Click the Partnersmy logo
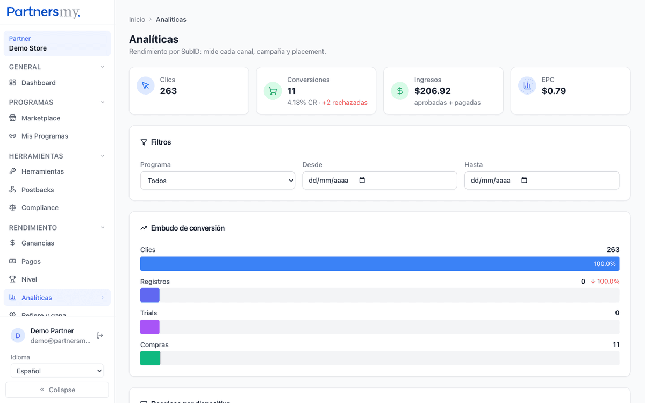 click(44, 12)
